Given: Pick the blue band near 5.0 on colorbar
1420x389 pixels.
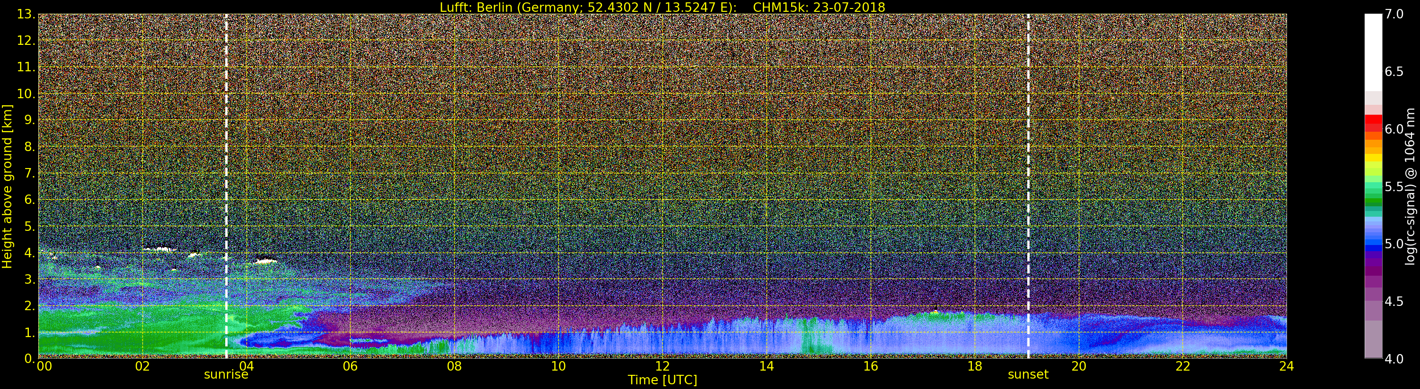Looking at the screenshot, I should pos(1373,242).
